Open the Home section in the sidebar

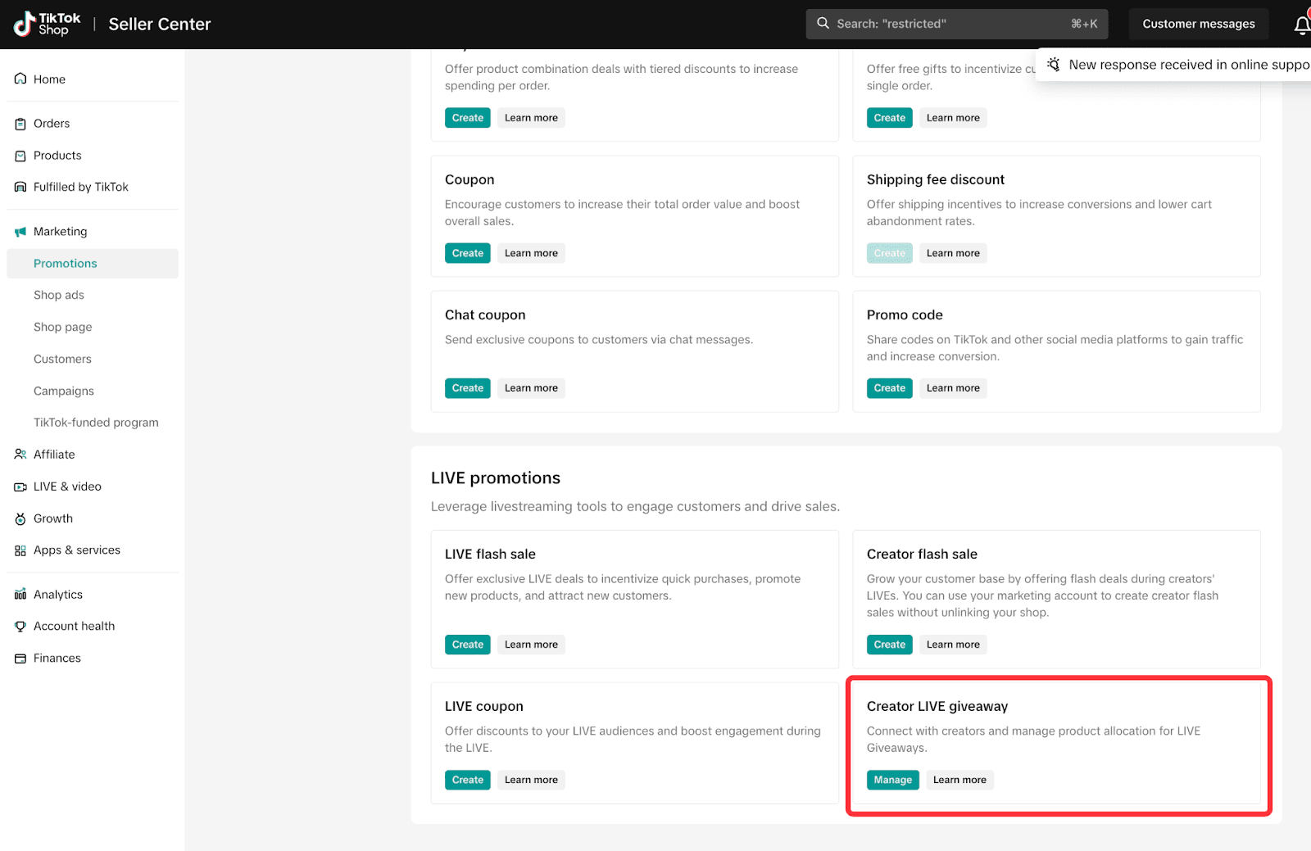click(20, 79)
